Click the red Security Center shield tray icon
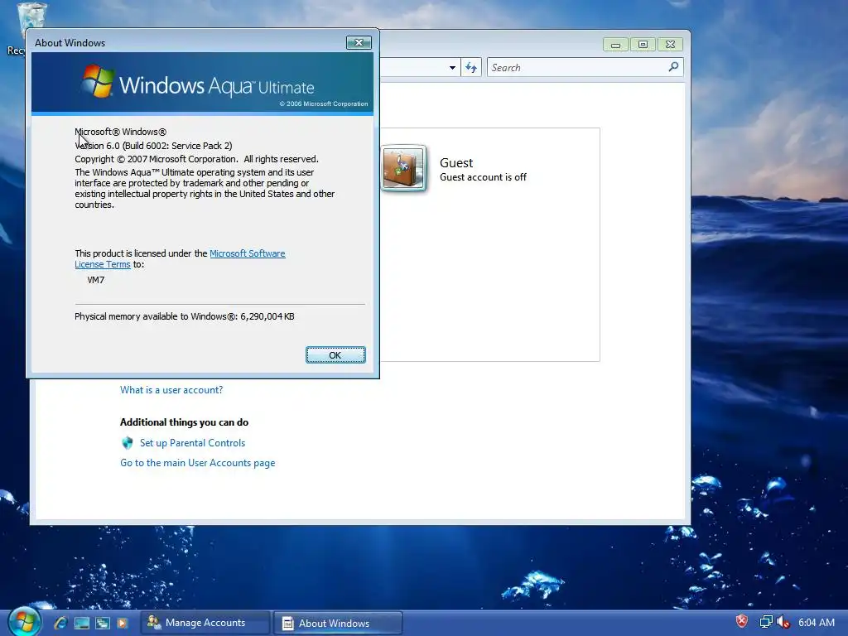This screenshot has width=848, height=636. point(742,621)
